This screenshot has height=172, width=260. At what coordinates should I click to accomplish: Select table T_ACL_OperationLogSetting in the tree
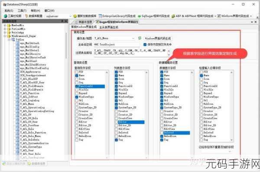(37, 111)
